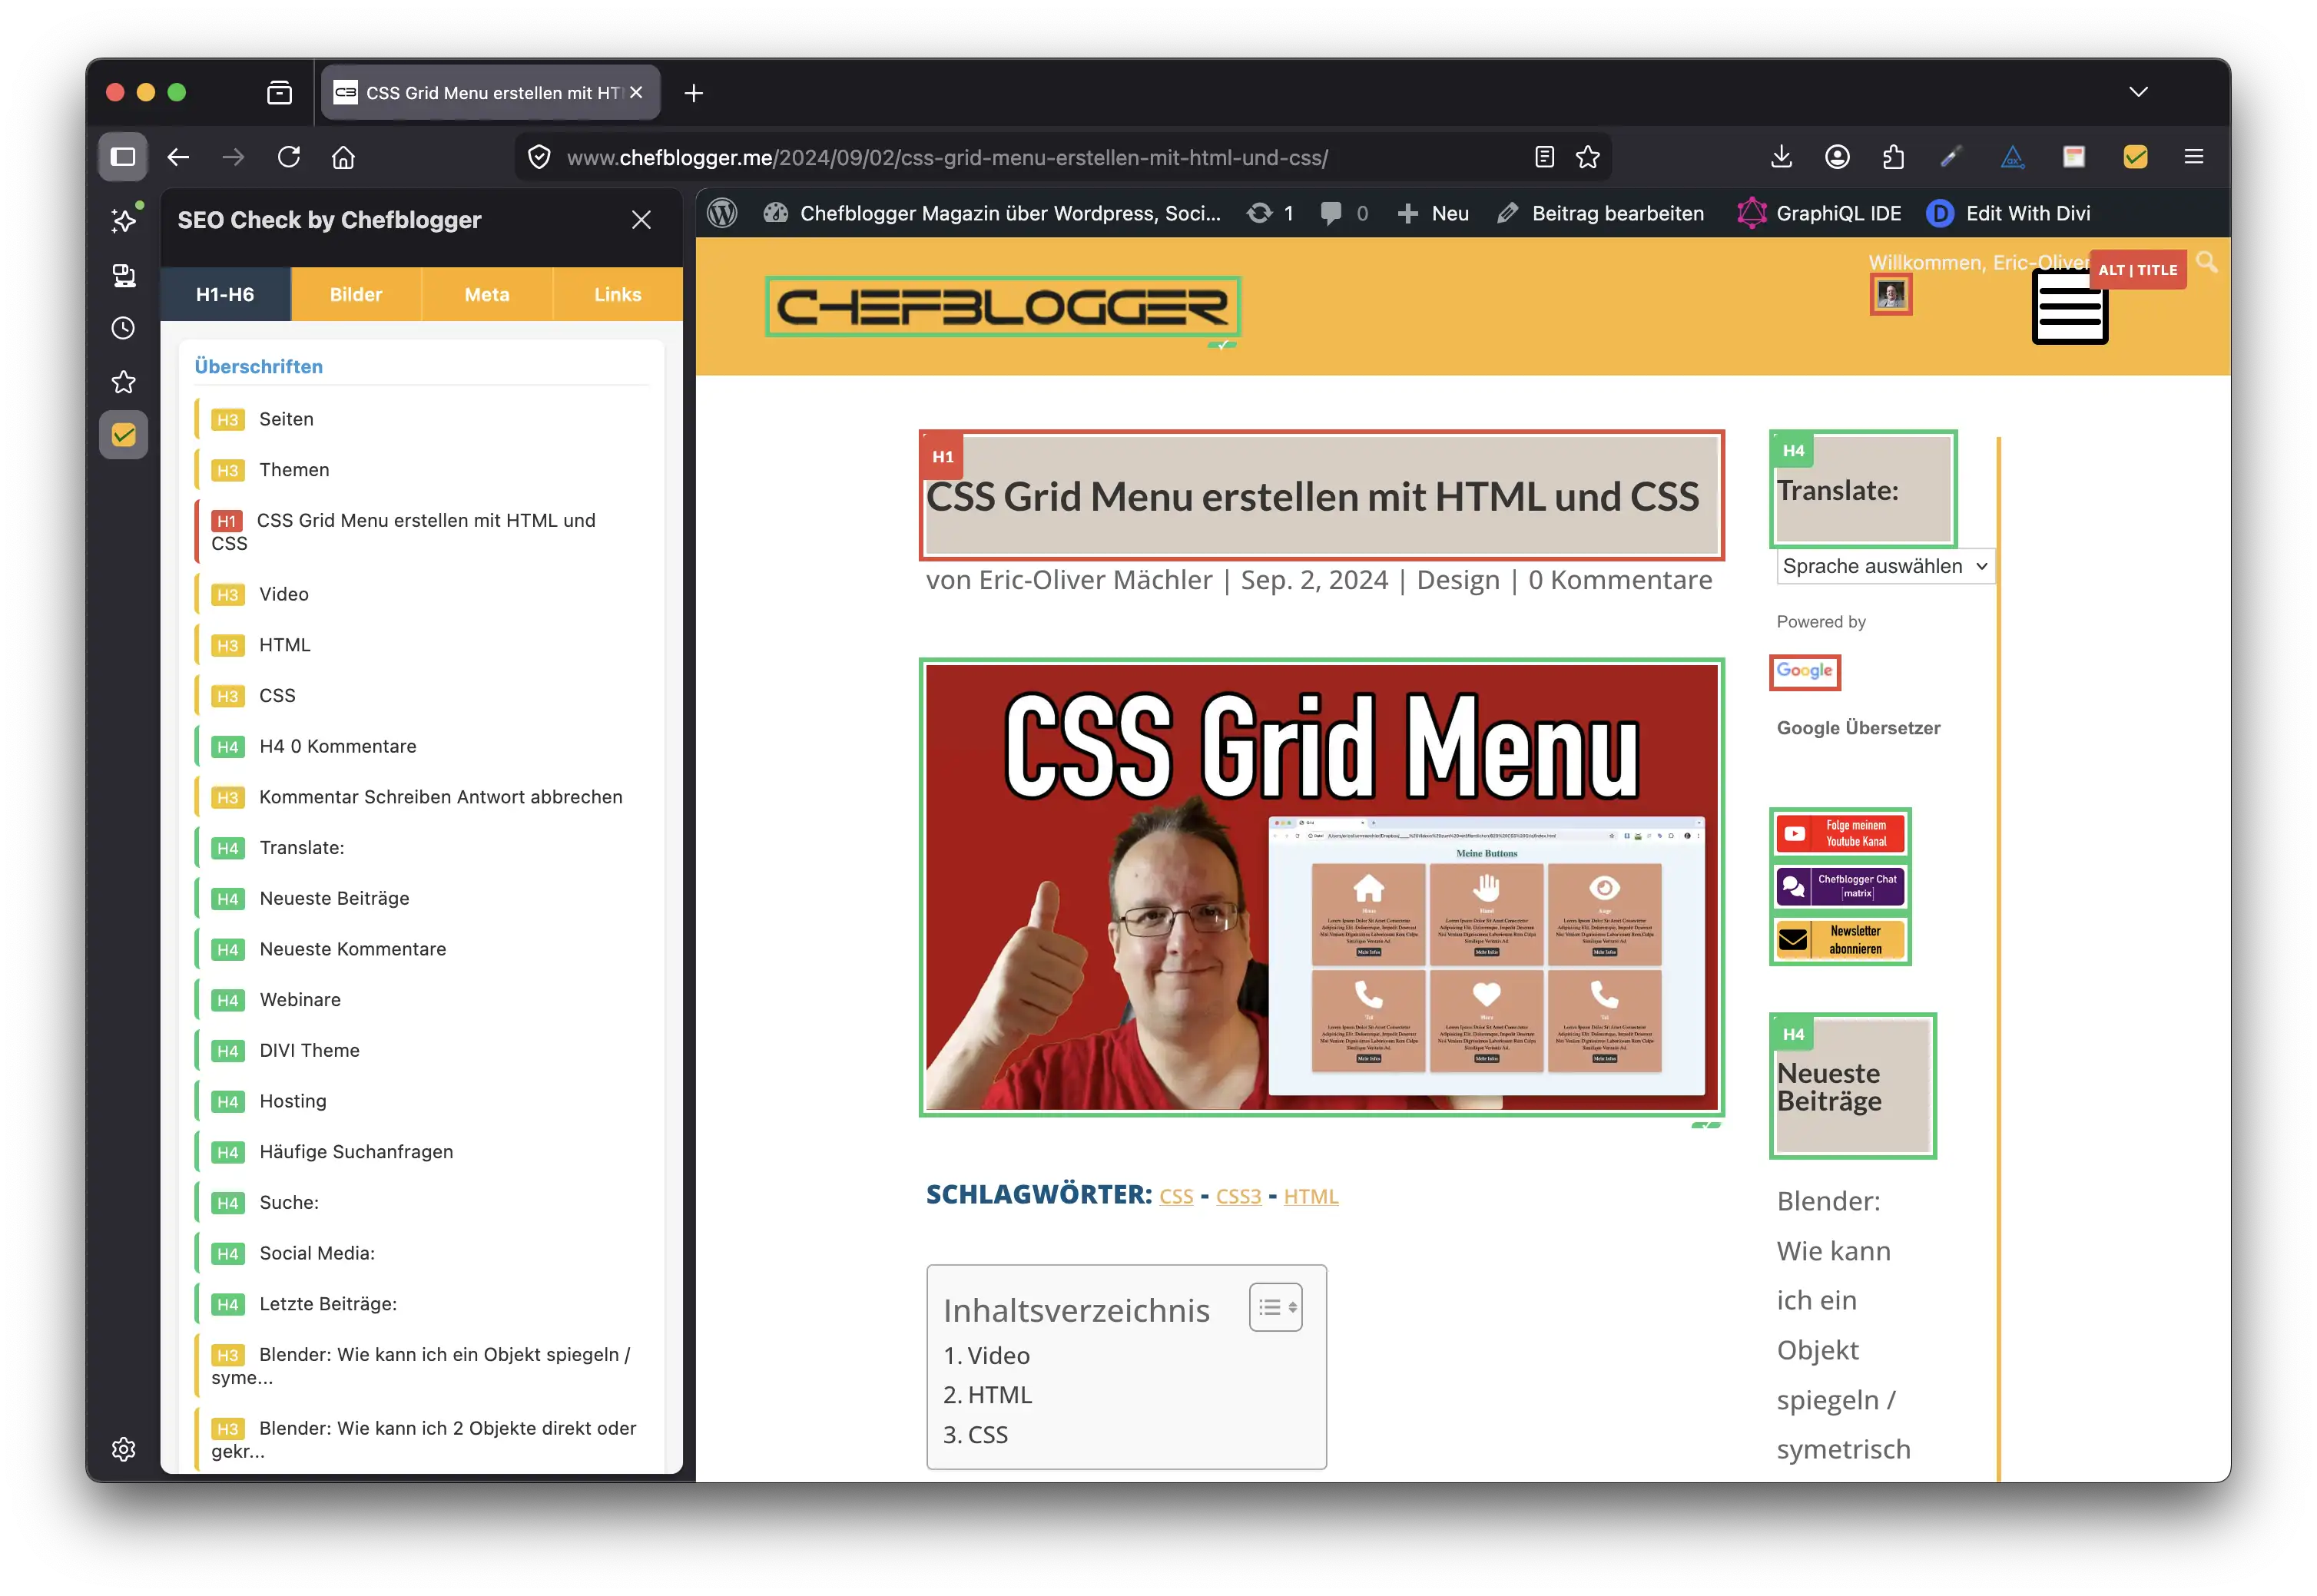
Task: Open the extensions puzzle icon
Action: (1893, 157)
